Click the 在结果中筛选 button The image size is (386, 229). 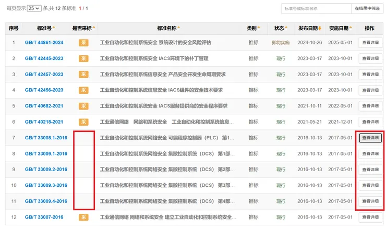pyautogui.click(x=367, y=9)
